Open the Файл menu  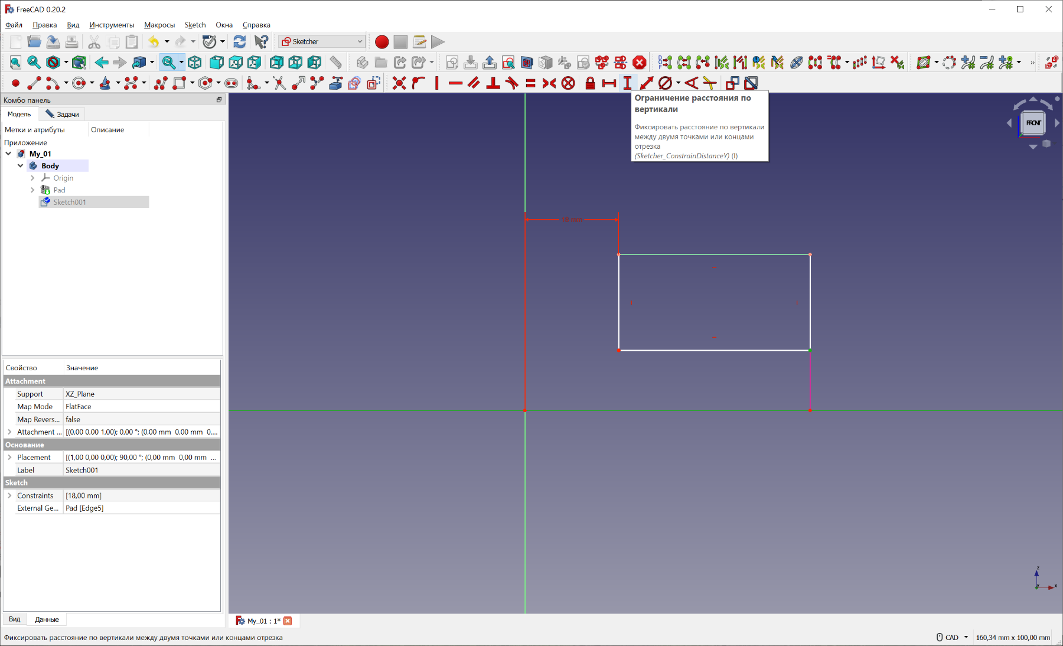point(14,25)
